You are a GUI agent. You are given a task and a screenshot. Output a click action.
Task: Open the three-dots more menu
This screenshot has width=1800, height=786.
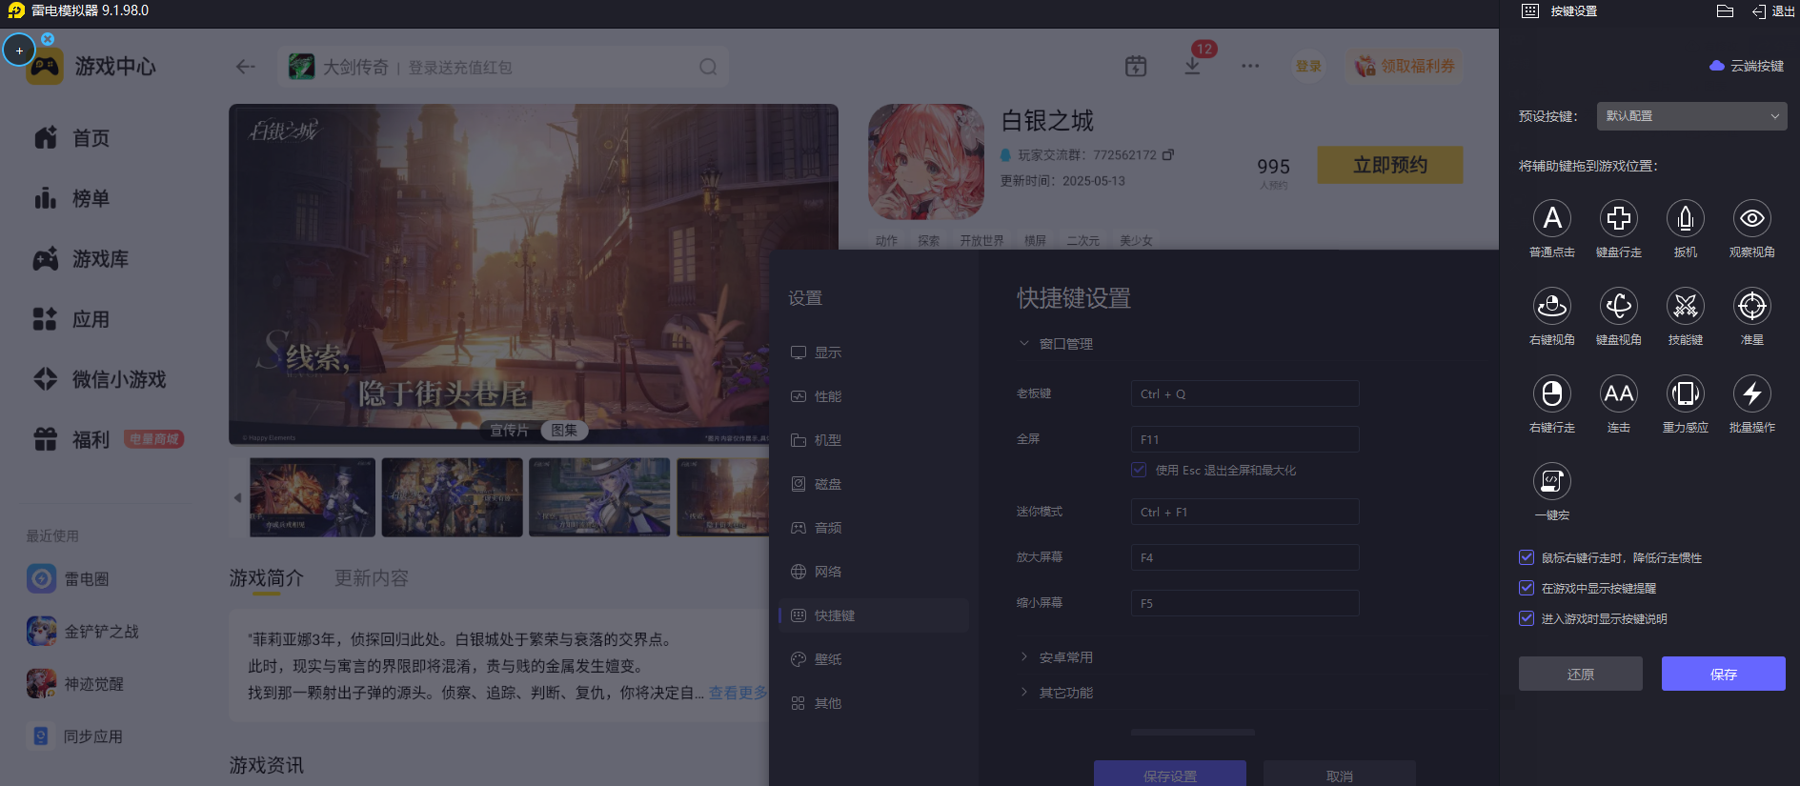1250,66
